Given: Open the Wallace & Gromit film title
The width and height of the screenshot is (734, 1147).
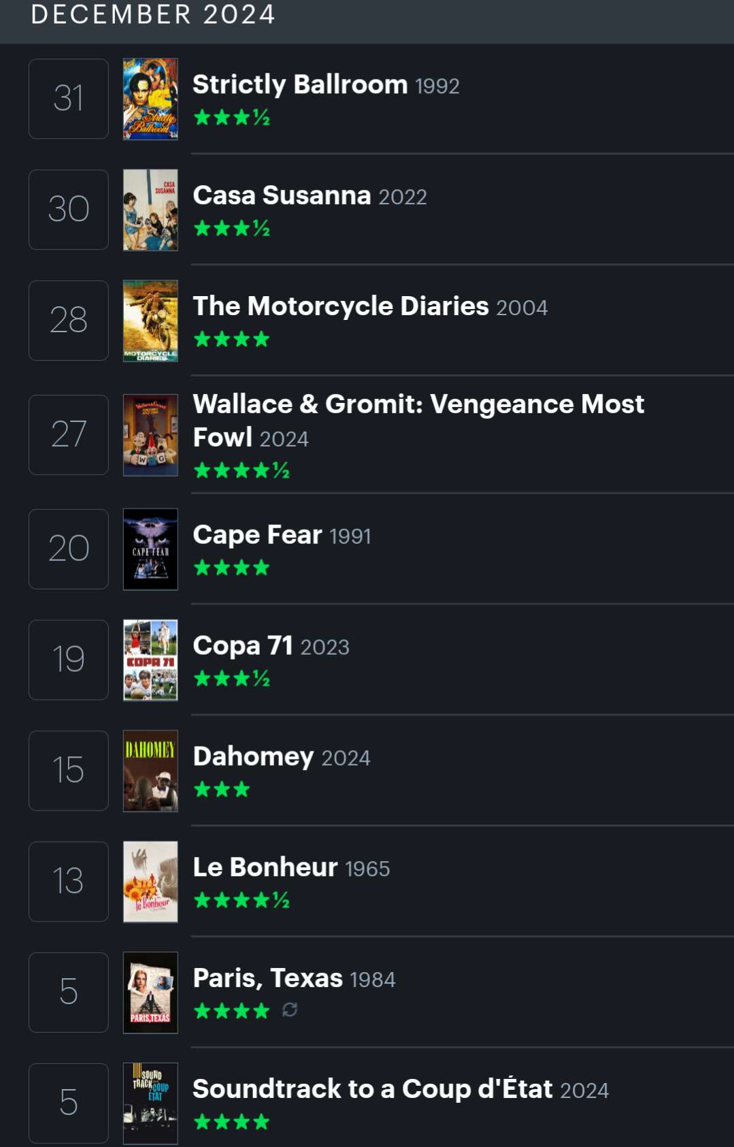Looking at the screenshot, I should click(418, 419).
